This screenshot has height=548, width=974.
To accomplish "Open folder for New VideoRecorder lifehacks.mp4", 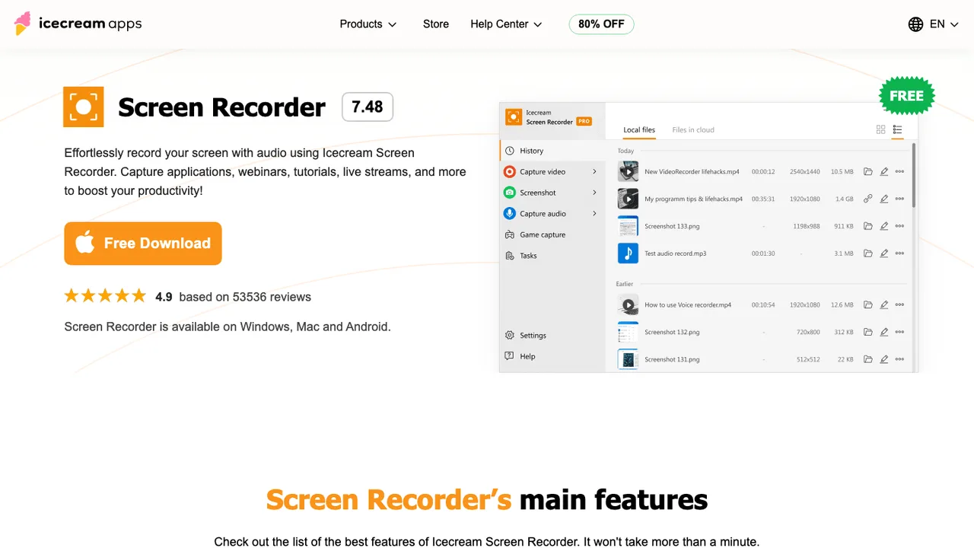I will click(867, 172).
